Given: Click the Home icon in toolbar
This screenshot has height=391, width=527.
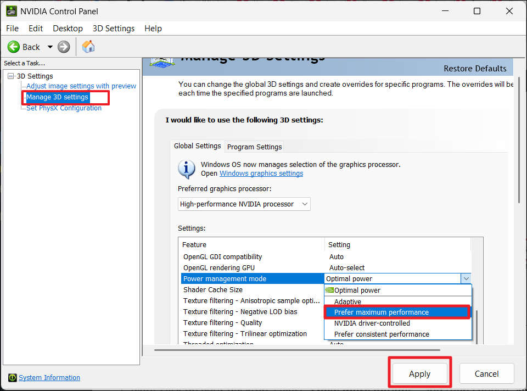Looking at the screenshot, I should coord(88,47).
